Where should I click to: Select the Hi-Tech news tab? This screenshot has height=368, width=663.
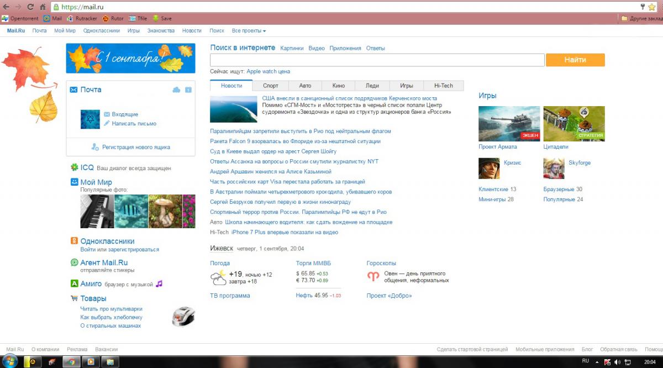443,86
